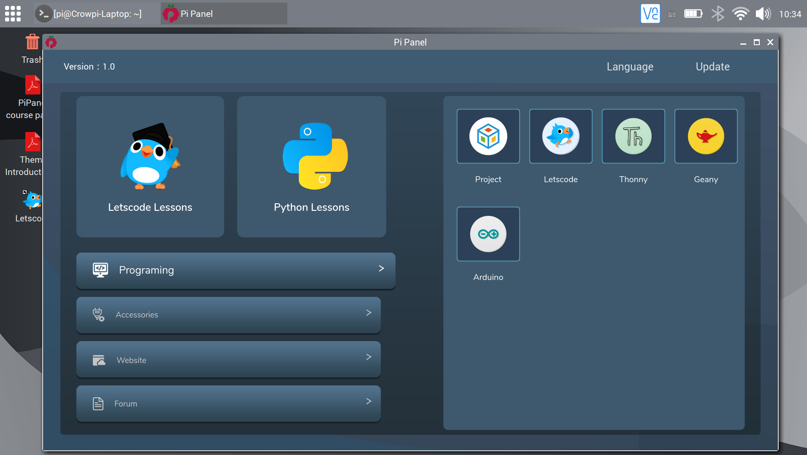Open the Bluetooth tray menu
The image size is (807, 455).
[x=718, y=13]
